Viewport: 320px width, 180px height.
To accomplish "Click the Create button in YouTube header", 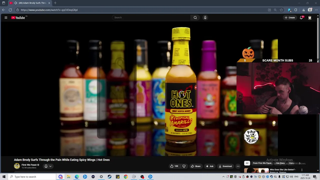I will [290, 17].
